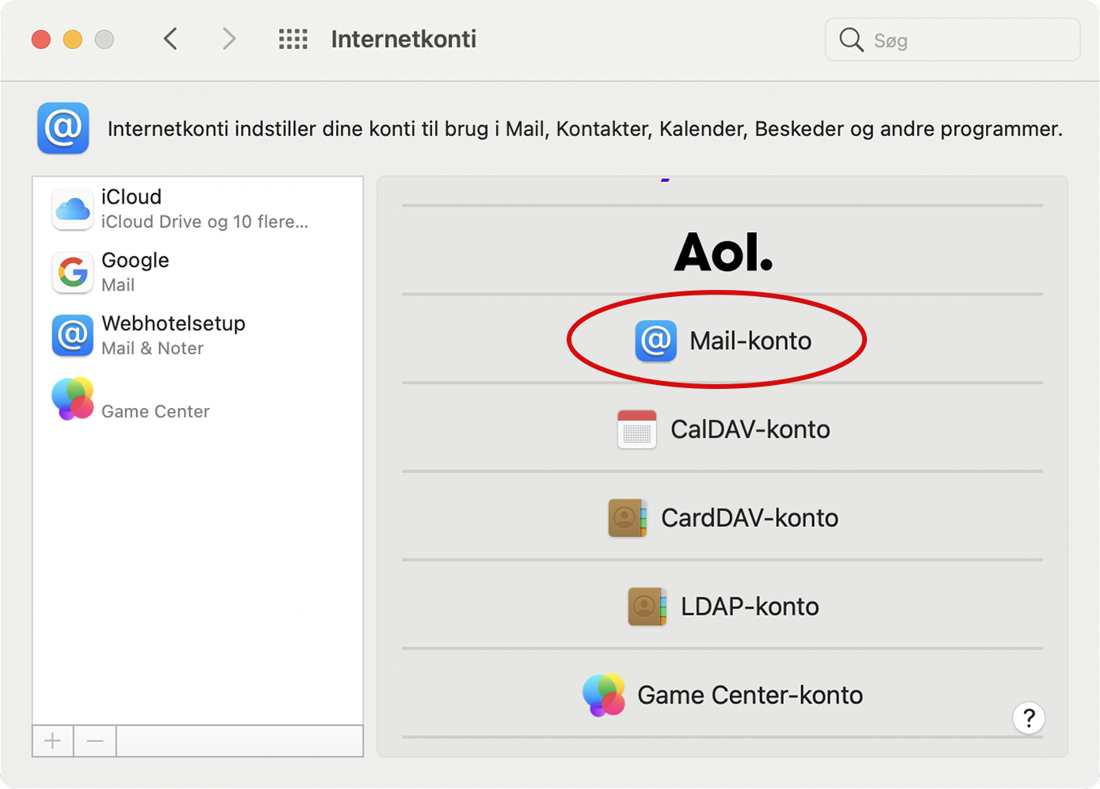Image resolution: width=1100 pixels, height=789 pixels.
Task: Click the blue Internetkonti @ header icon
Action: pos(63,128)
